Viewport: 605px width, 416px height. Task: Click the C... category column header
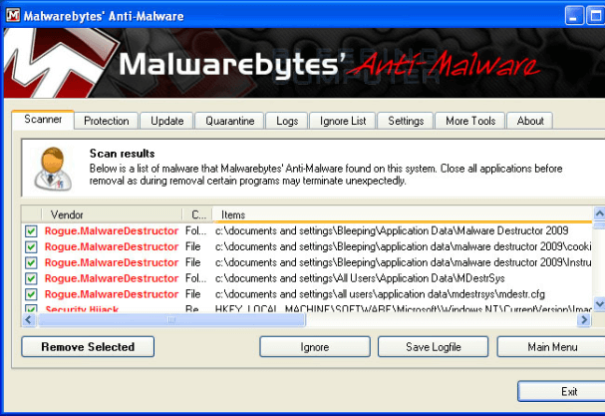pyautogui.click(x=197, y=214)
